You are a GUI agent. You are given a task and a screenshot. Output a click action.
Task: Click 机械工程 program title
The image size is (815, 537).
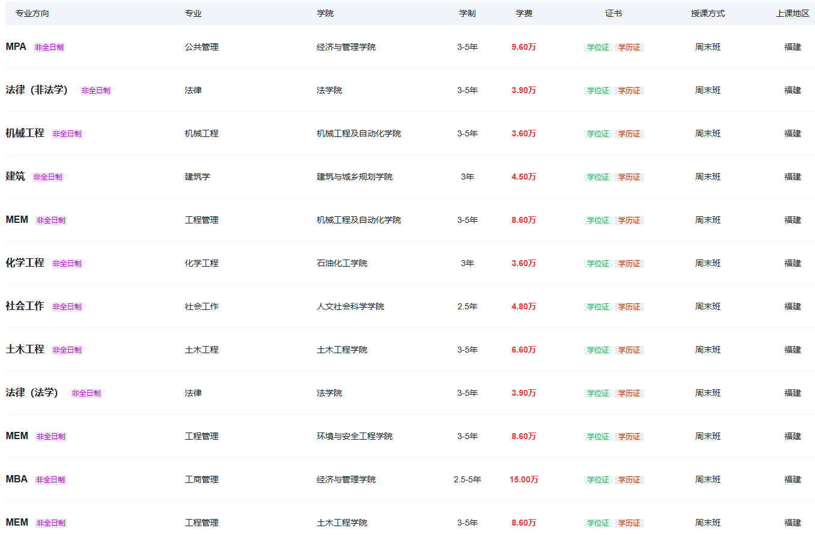[25, 133]
